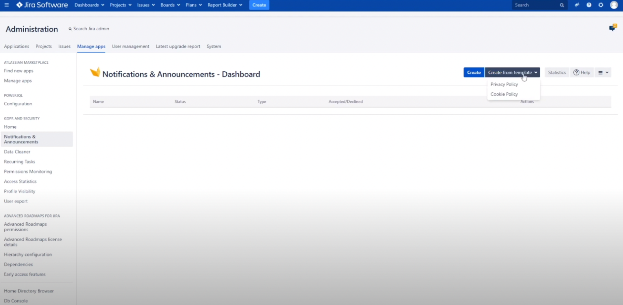This screenshot has height=305, width=623.
Task: Open the Dashboards dropdown menu
Action: pos(89,5)
